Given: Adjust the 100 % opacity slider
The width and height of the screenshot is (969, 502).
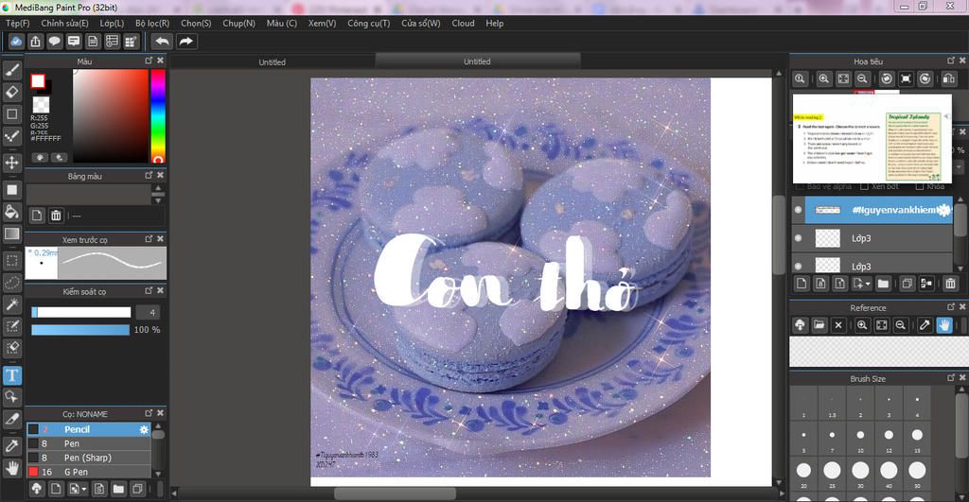Looking at the screenshot, I should (x=80, y=330).
